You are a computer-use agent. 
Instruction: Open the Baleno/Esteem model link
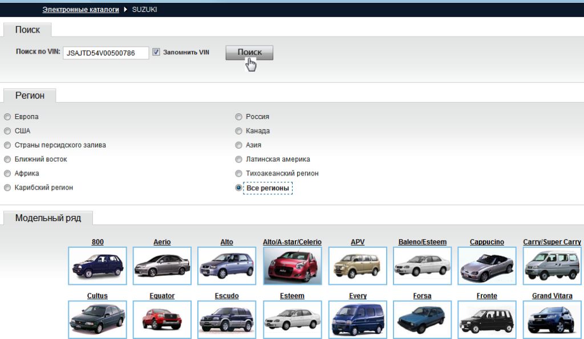tap(423, 242)
